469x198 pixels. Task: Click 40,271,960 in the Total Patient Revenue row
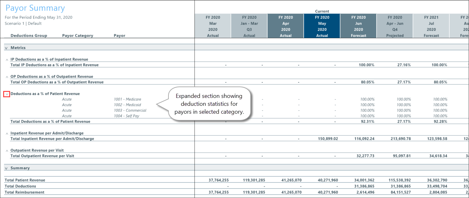point(328,180)
